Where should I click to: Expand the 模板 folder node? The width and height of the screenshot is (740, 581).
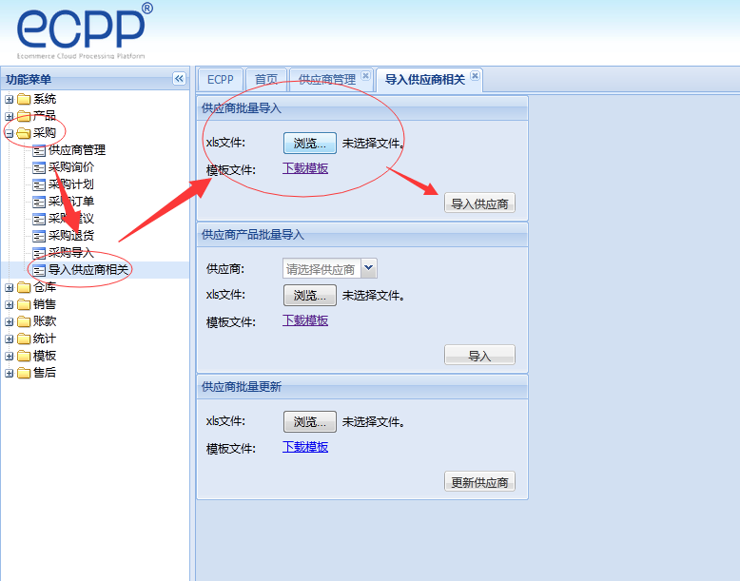(x=9, y=356)
